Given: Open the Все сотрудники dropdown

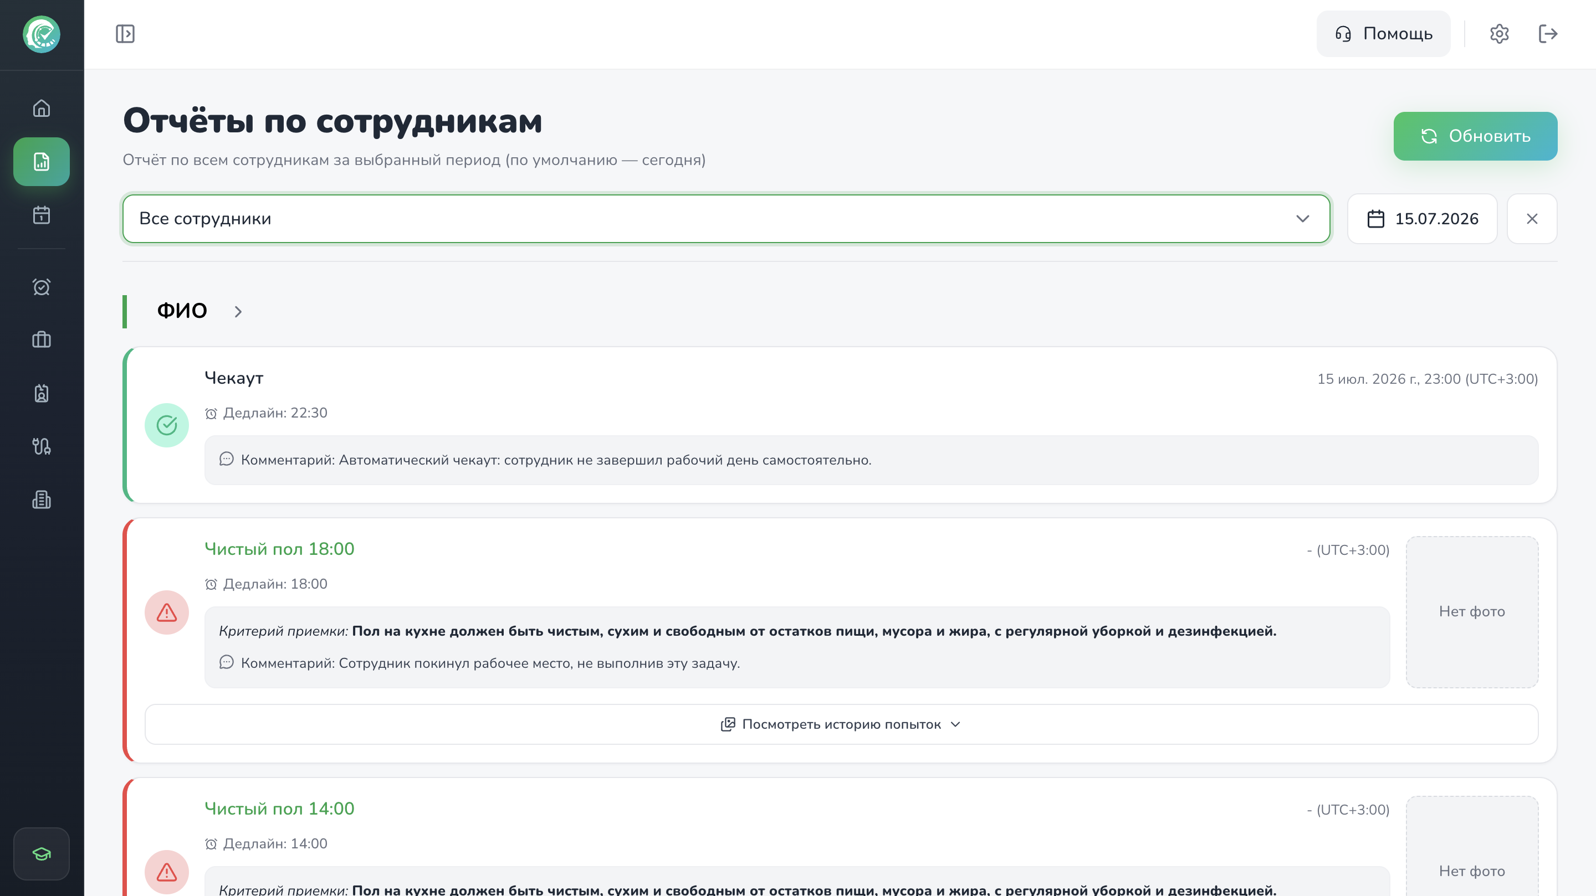Looking at the screenshot, I should [726, 219].
